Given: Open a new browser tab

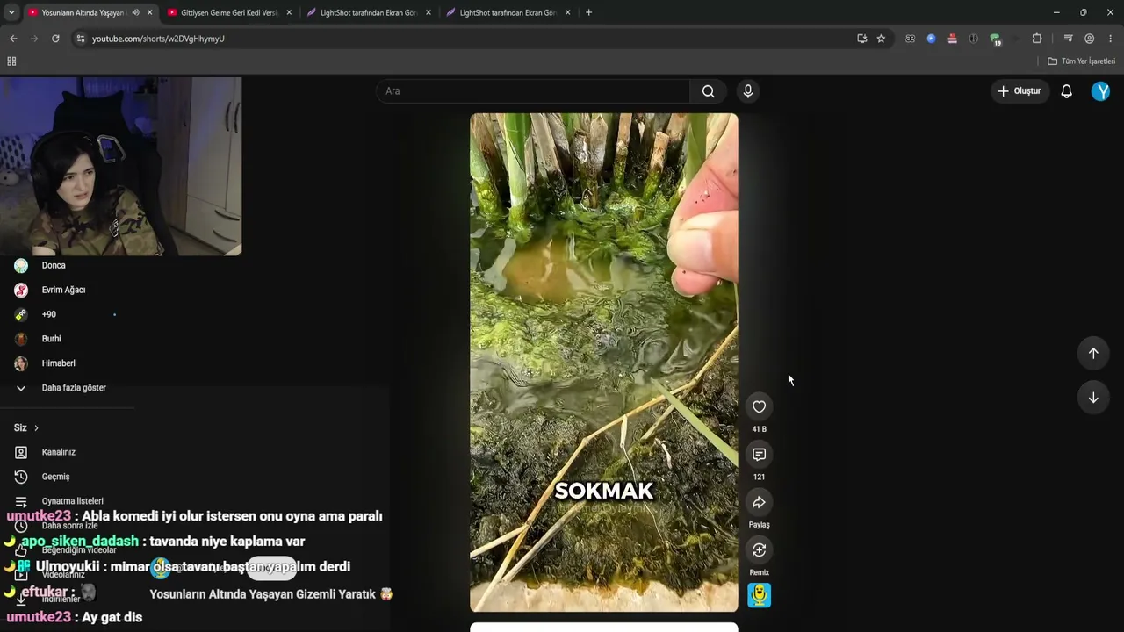Looking at the screenshot, I should (588, 12).
